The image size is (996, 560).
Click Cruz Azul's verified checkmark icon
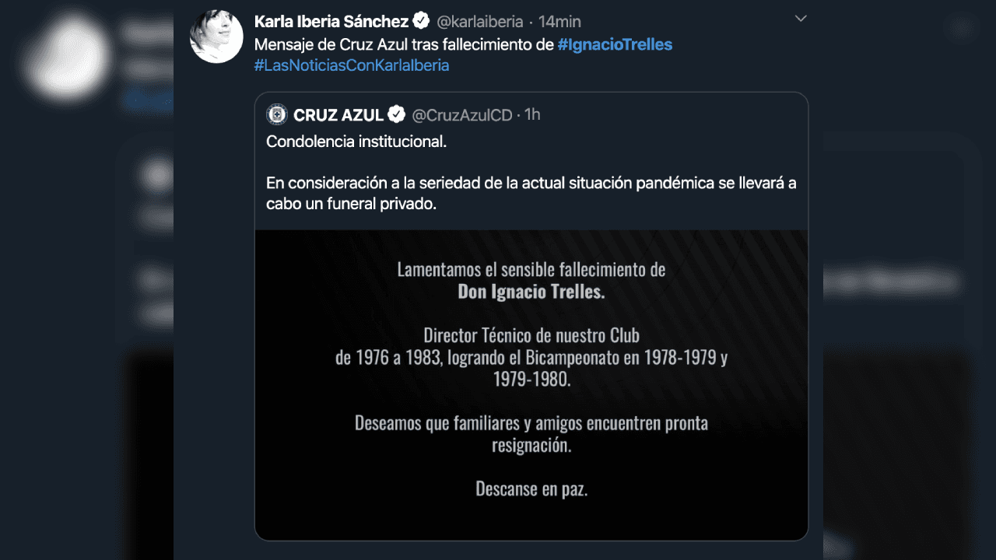point(397,114)
